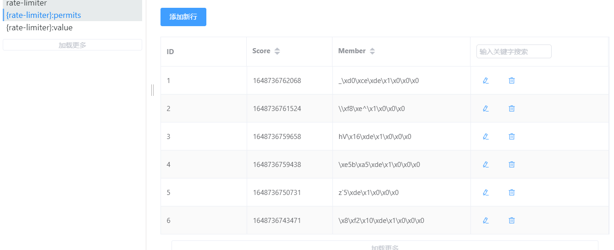
Task: Click member z`5\xde\x1\x0\x0\x0
Action: [x=369, y=193]
